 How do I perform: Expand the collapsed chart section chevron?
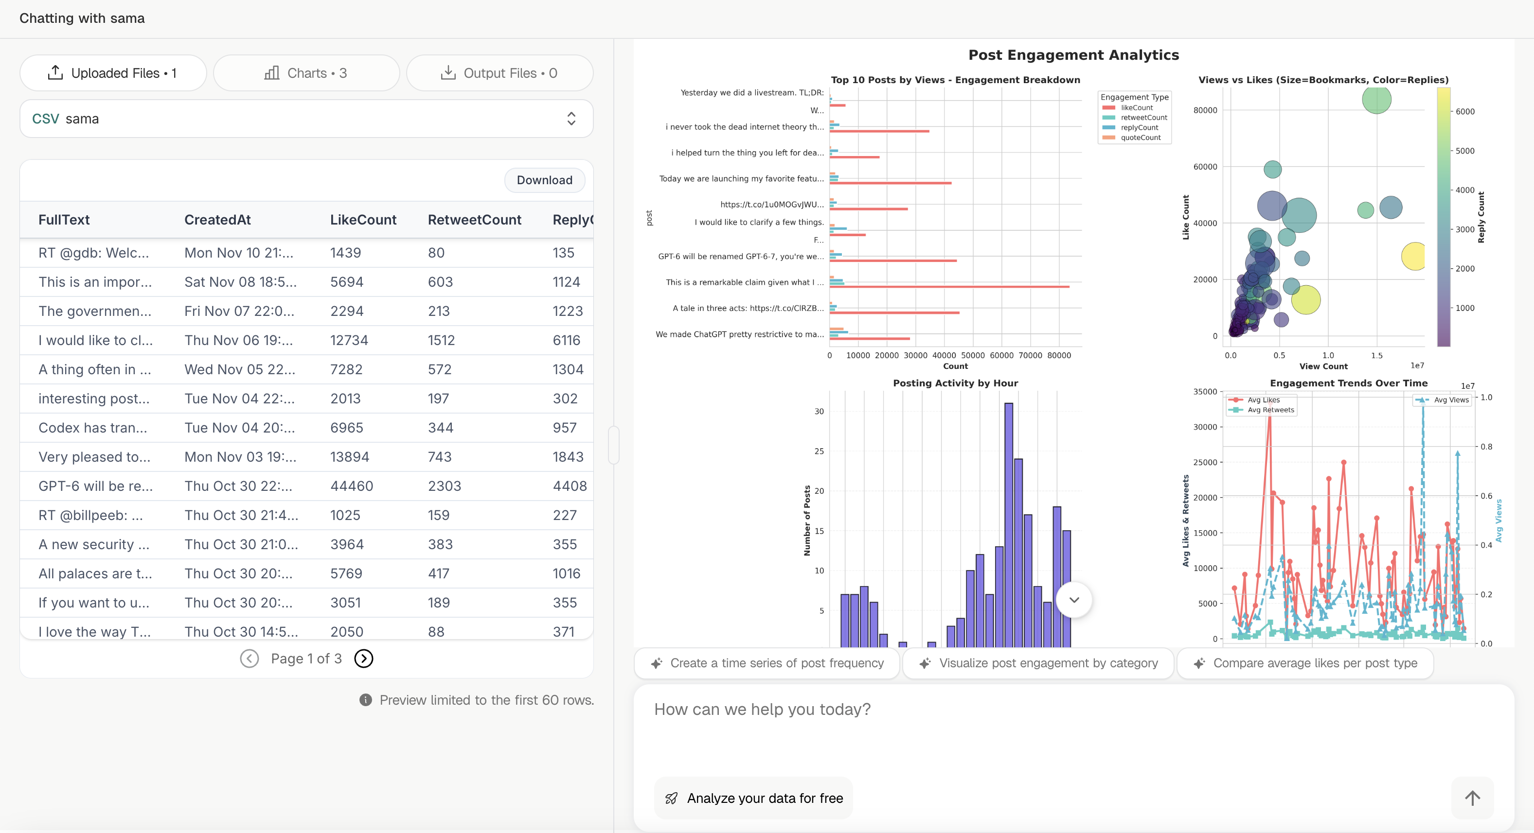1074,599
